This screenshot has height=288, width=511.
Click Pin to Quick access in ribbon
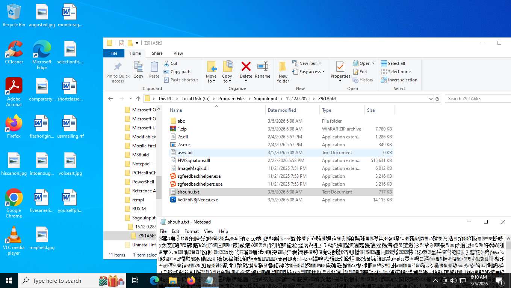(118, 72)
